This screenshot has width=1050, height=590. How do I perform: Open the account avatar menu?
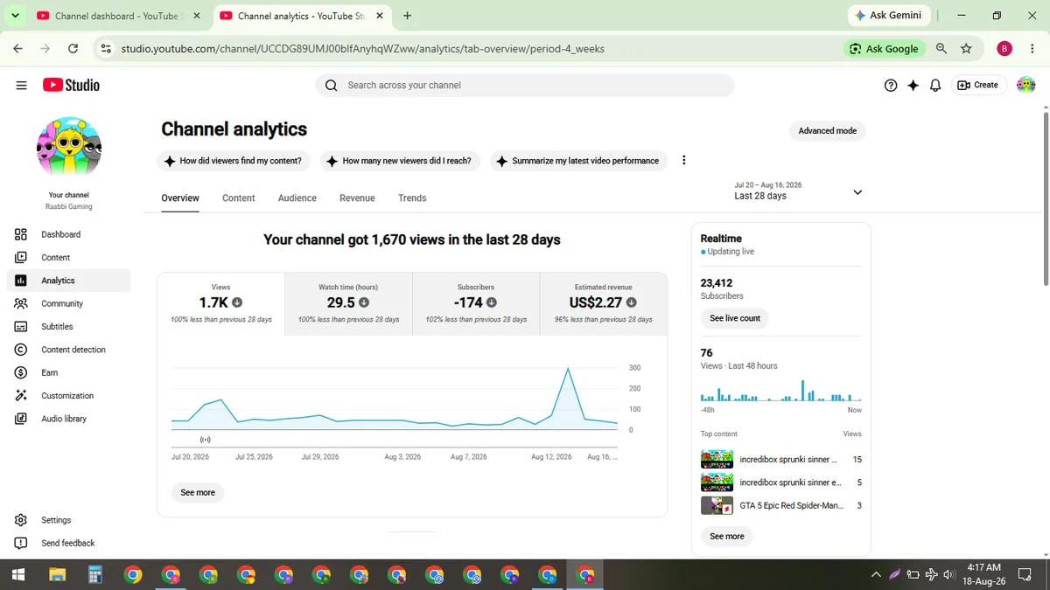(x=1025, y=85)
